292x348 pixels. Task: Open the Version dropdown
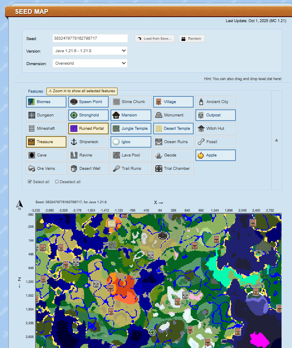90,51
